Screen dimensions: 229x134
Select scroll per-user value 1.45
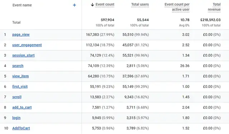pyautogui.click(x=186, y=97)
